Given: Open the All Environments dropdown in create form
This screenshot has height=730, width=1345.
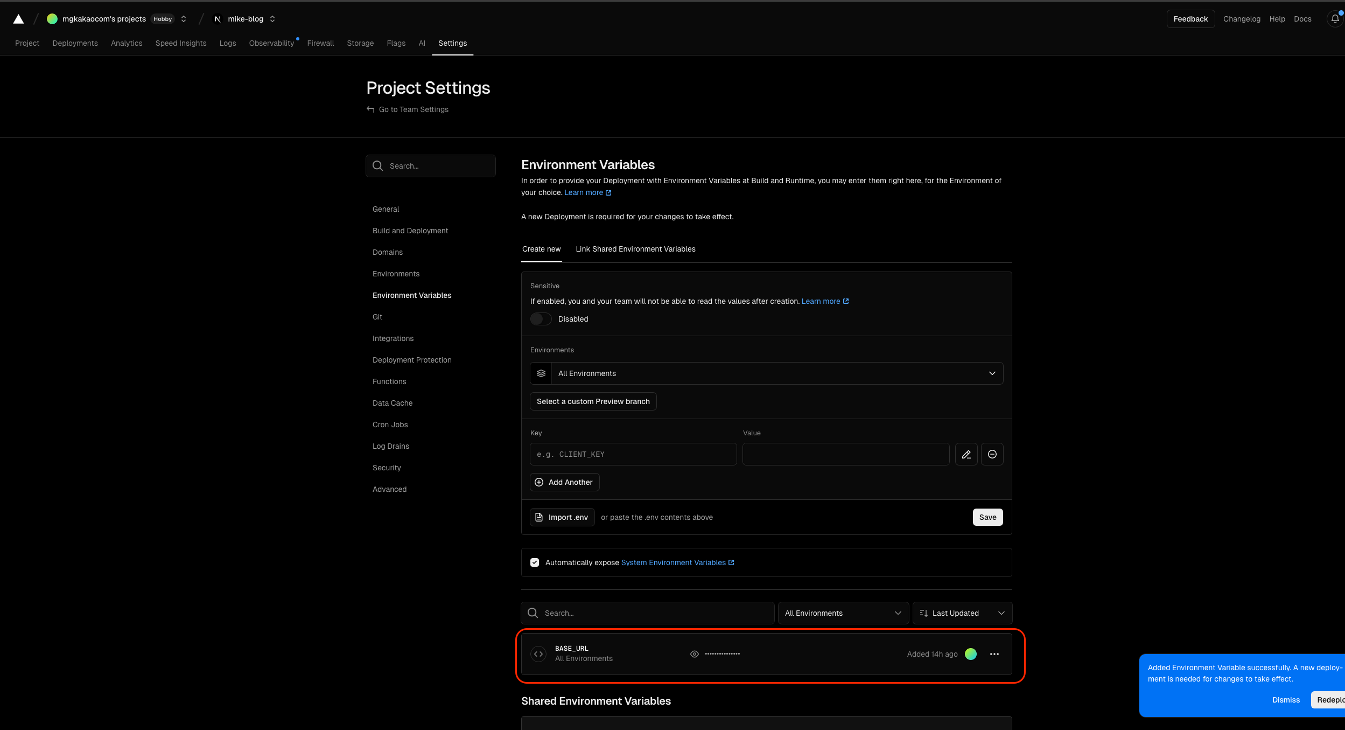Looking at the screenshot, I should click(767, 373).
